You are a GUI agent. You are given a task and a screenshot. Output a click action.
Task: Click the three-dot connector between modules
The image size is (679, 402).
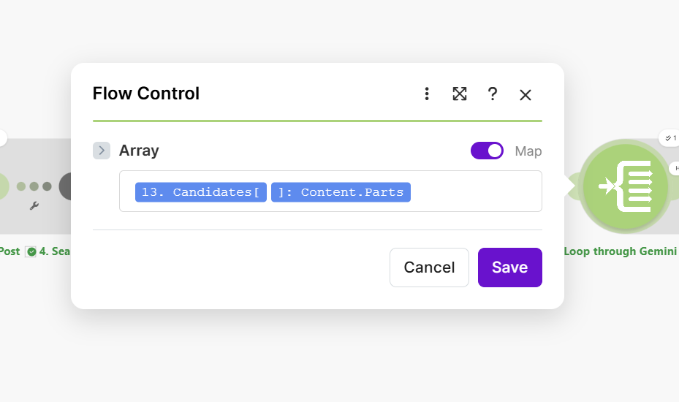pos(34,186)
